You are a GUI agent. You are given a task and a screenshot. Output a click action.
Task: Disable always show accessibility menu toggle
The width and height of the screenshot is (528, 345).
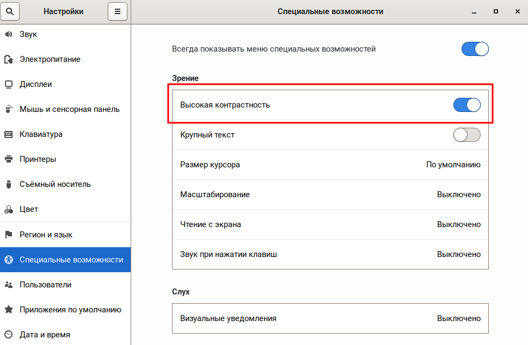pyautogui.click(x=475, y=49)
